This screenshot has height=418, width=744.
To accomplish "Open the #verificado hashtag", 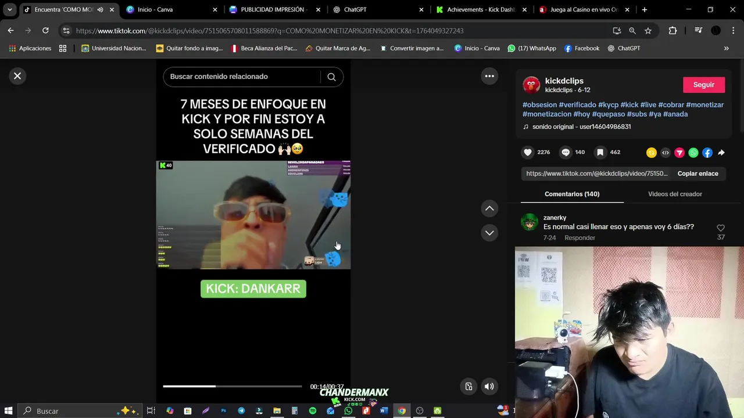I will [x=577, y=105].
